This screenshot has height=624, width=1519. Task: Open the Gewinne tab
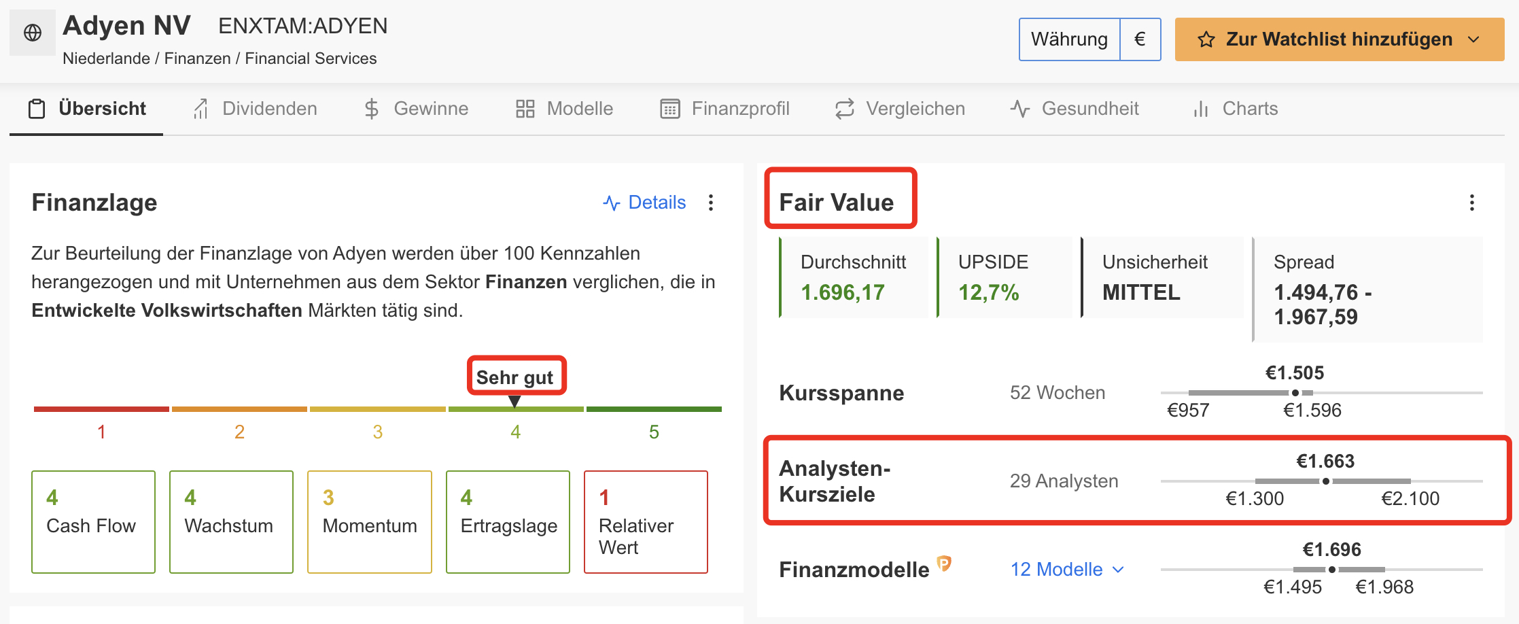[x=416, y=109]
